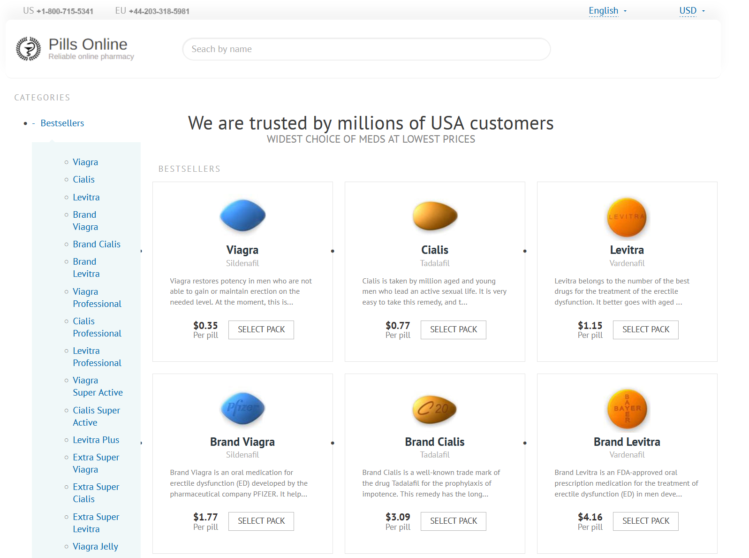Select pack for Brand Viagra at $1.77
Image resolution: width=749 pixels, height=558 pixels.
[x=261, y=521]
